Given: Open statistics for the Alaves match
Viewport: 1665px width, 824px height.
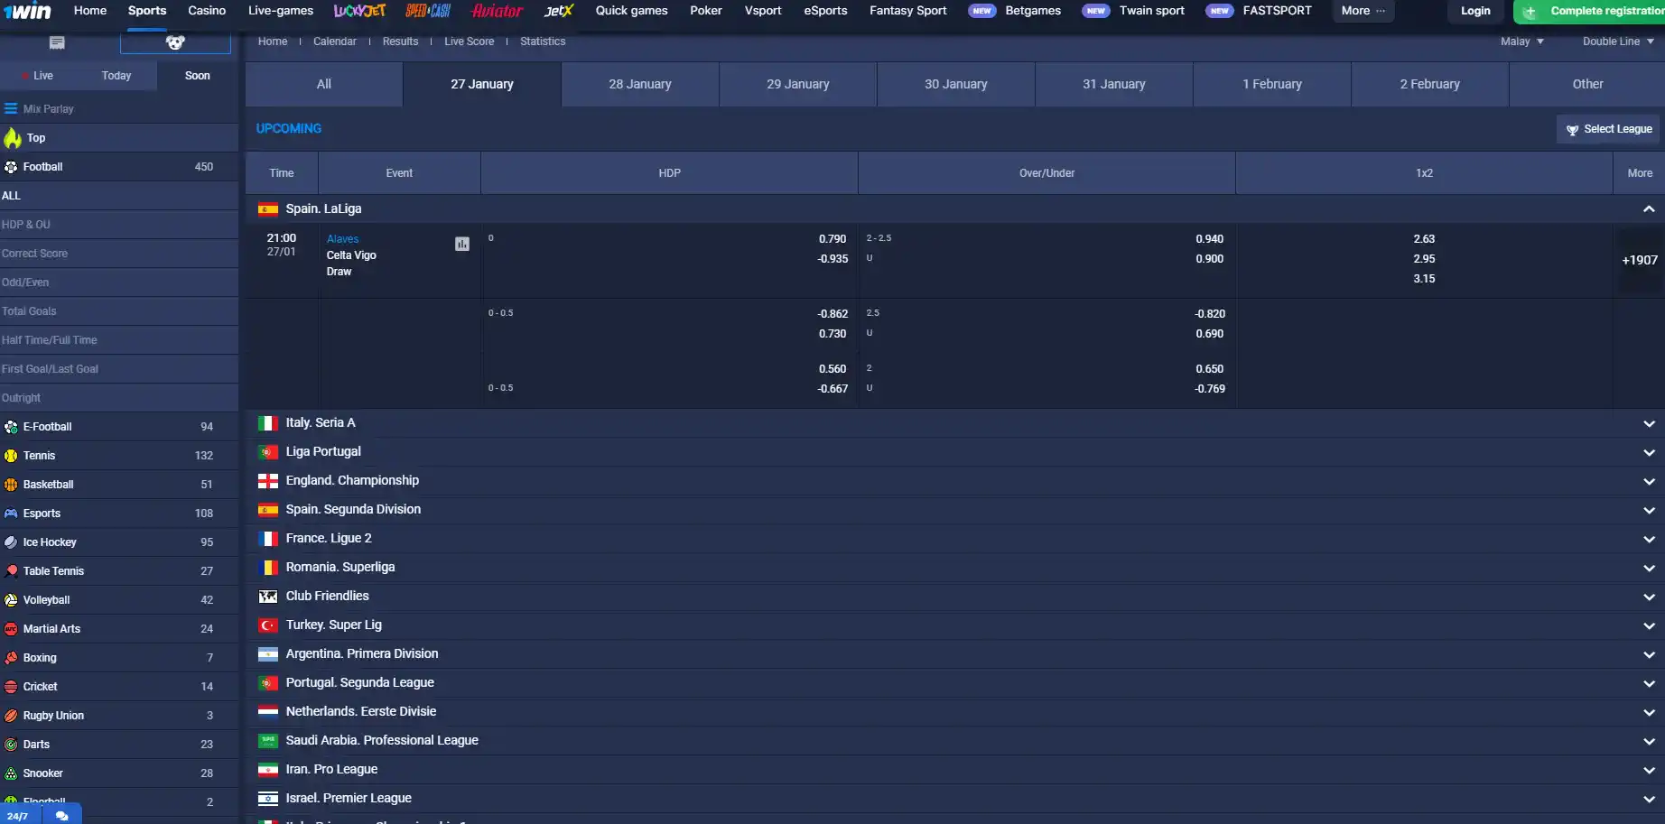Looking at the screenshot, I should click(x=462, y=244).
